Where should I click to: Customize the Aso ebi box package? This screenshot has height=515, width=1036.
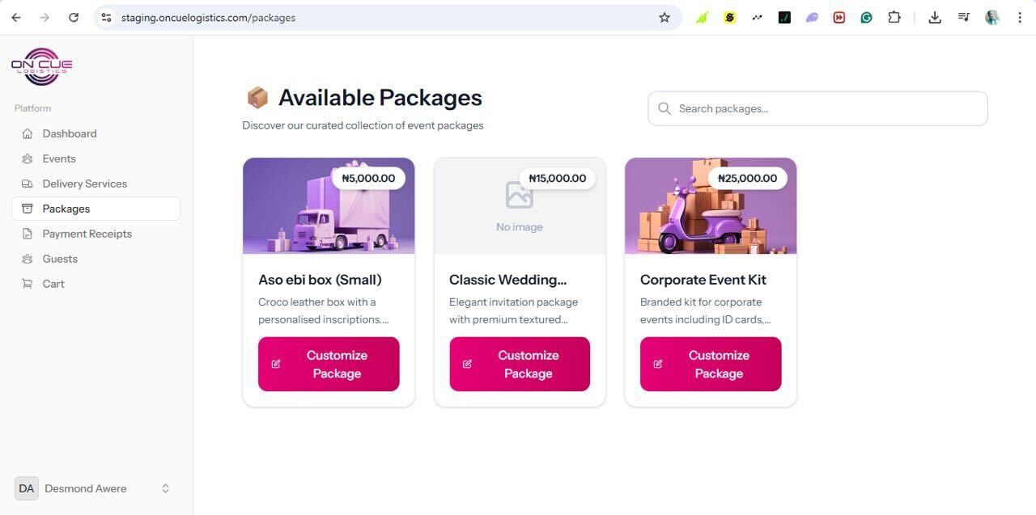coord(329,364)
